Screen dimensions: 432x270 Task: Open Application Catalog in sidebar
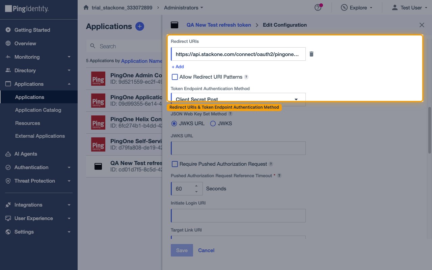pos(38,110)
